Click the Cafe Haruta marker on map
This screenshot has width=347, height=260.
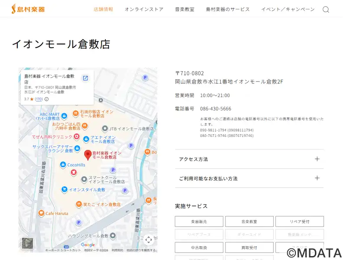click(x=41, y=213)
